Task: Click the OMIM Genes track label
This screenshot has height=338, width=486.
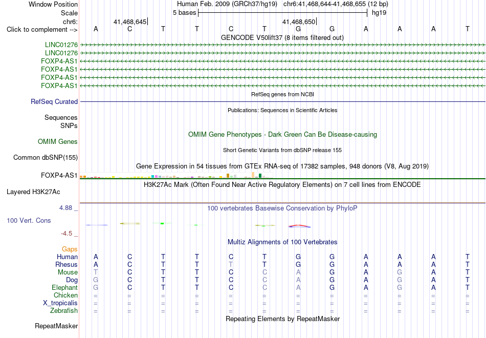Action: pyautogui.click(x=58, y=141)
